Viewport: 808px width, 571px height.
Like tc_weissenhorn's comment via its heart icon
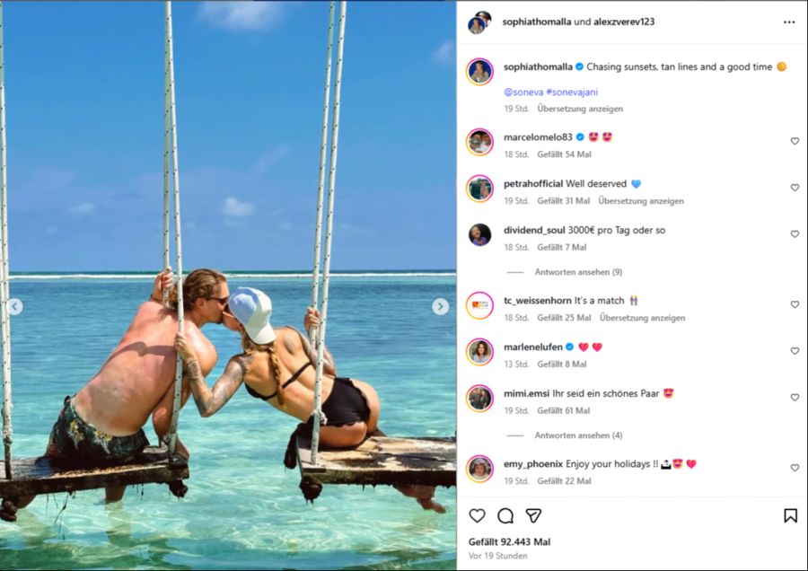(x=795, y=304)
